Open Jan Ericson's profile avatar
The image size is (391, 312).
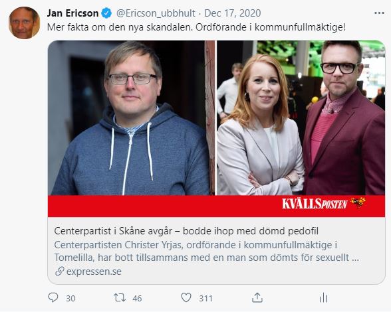[x=24, y=23]
